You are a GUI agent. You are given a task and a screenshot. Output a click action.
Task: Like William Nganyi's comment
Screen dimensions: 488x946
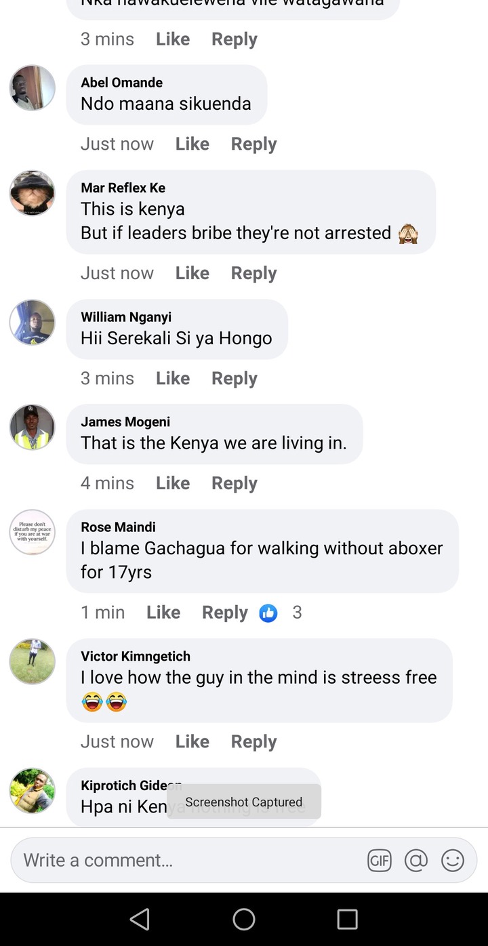coord(173,378)
